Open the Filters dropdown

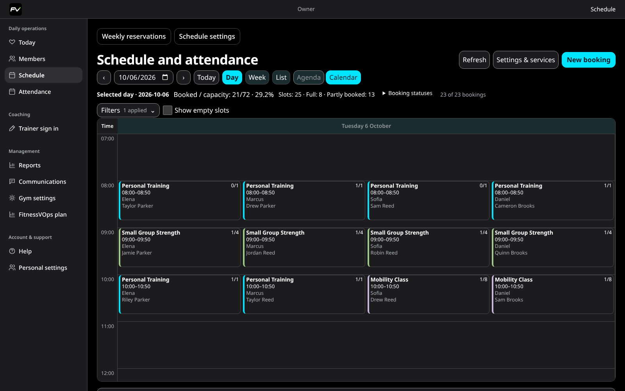(128, 110)
